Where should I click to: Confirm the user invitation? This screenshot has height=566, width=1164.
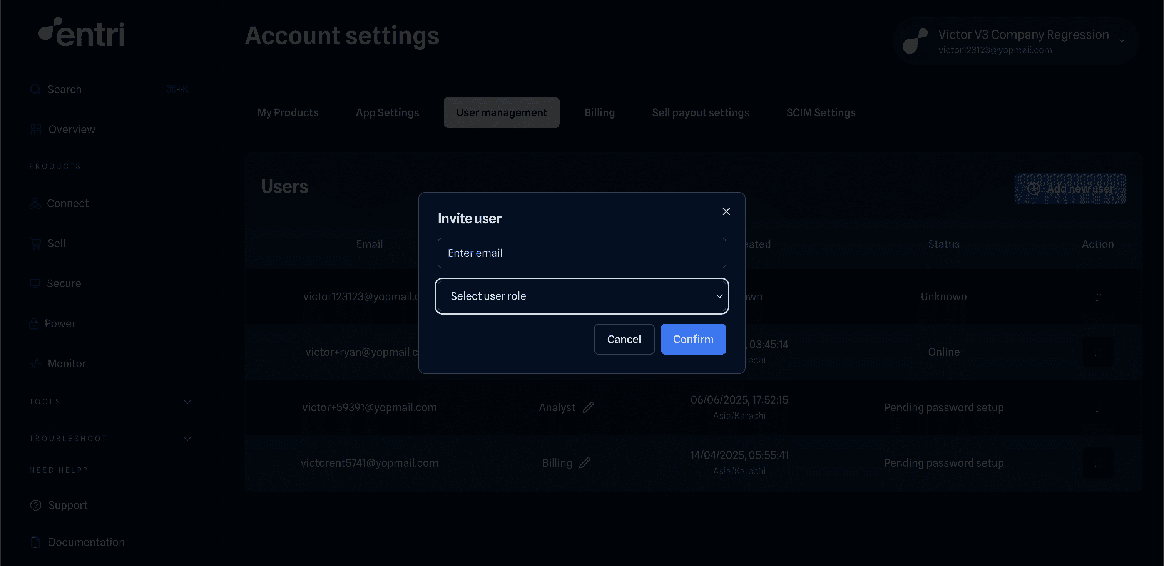693,339
